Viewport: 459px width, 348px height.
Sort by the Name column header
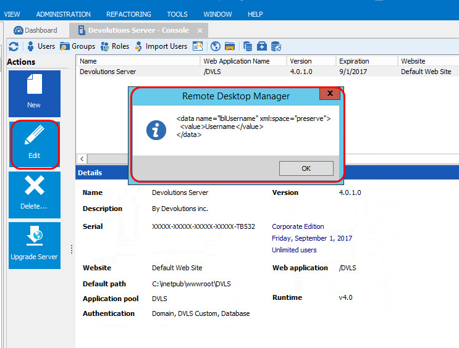click(x=138, y=61)
